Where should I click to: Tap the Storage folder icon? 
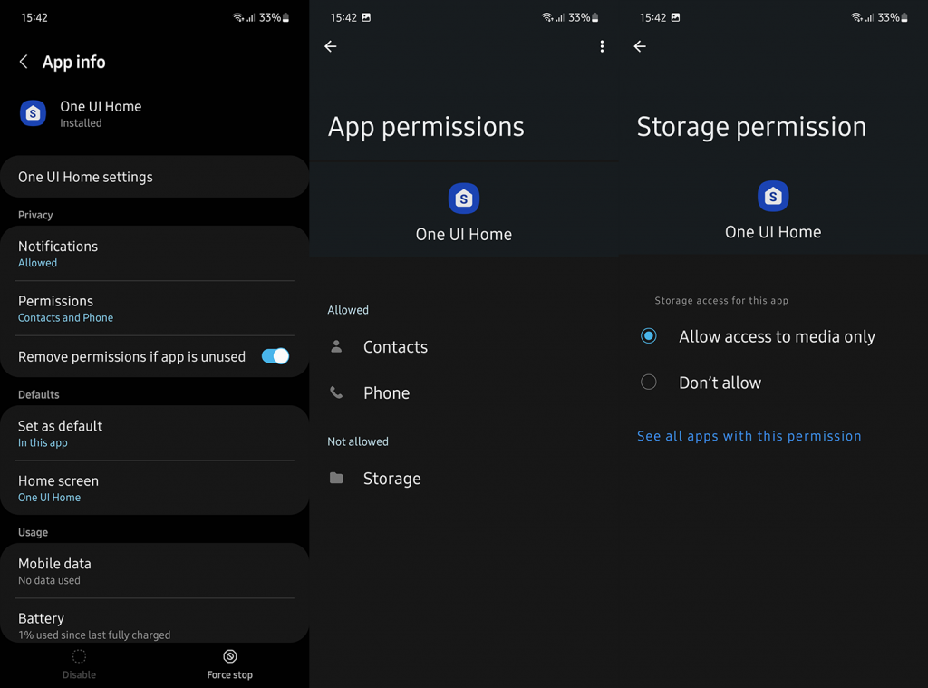coord(336,478)
